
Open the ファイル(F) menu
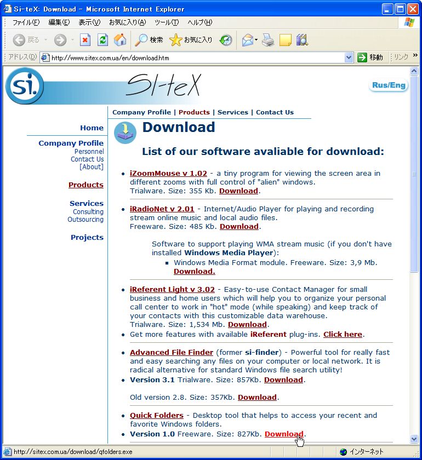point(26,22)
